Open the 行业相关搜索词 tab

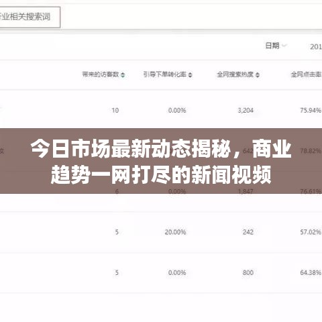(x=30, y=17)
